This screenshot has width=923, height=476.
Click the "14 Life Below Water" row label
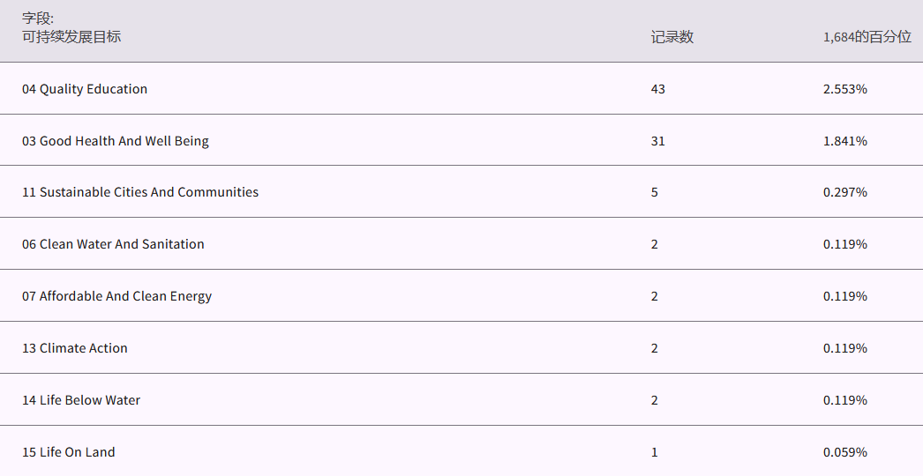[x=81, y=400]
